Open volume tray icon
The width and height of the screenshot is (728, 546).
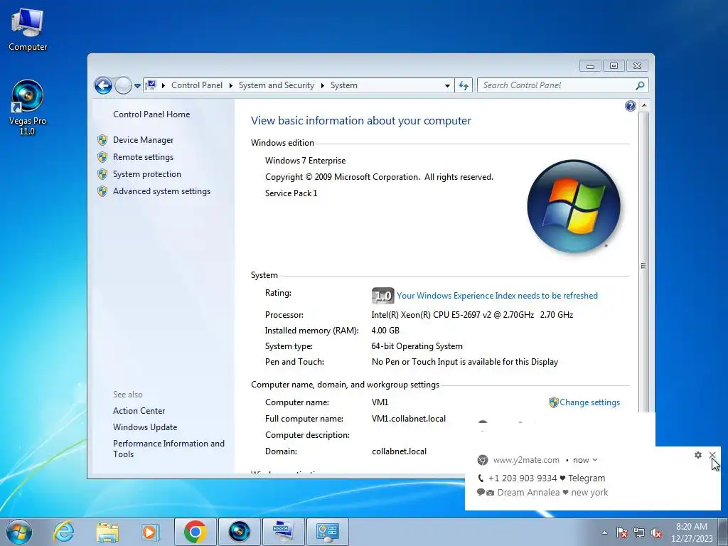656,533
